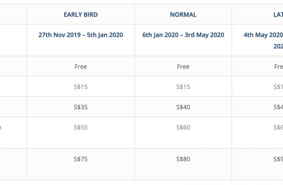
Task: Click the Late column price beside S$60
Action: point(278,128)
